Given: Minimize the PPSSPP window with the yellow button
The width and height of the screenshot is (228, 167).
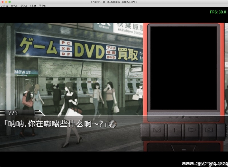Looking at the screenshot, I should (x=6, y=2).
